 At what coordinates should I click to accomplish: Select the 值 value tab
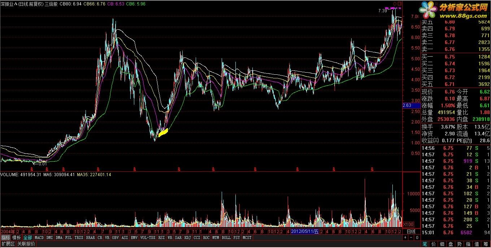(477, 244)
